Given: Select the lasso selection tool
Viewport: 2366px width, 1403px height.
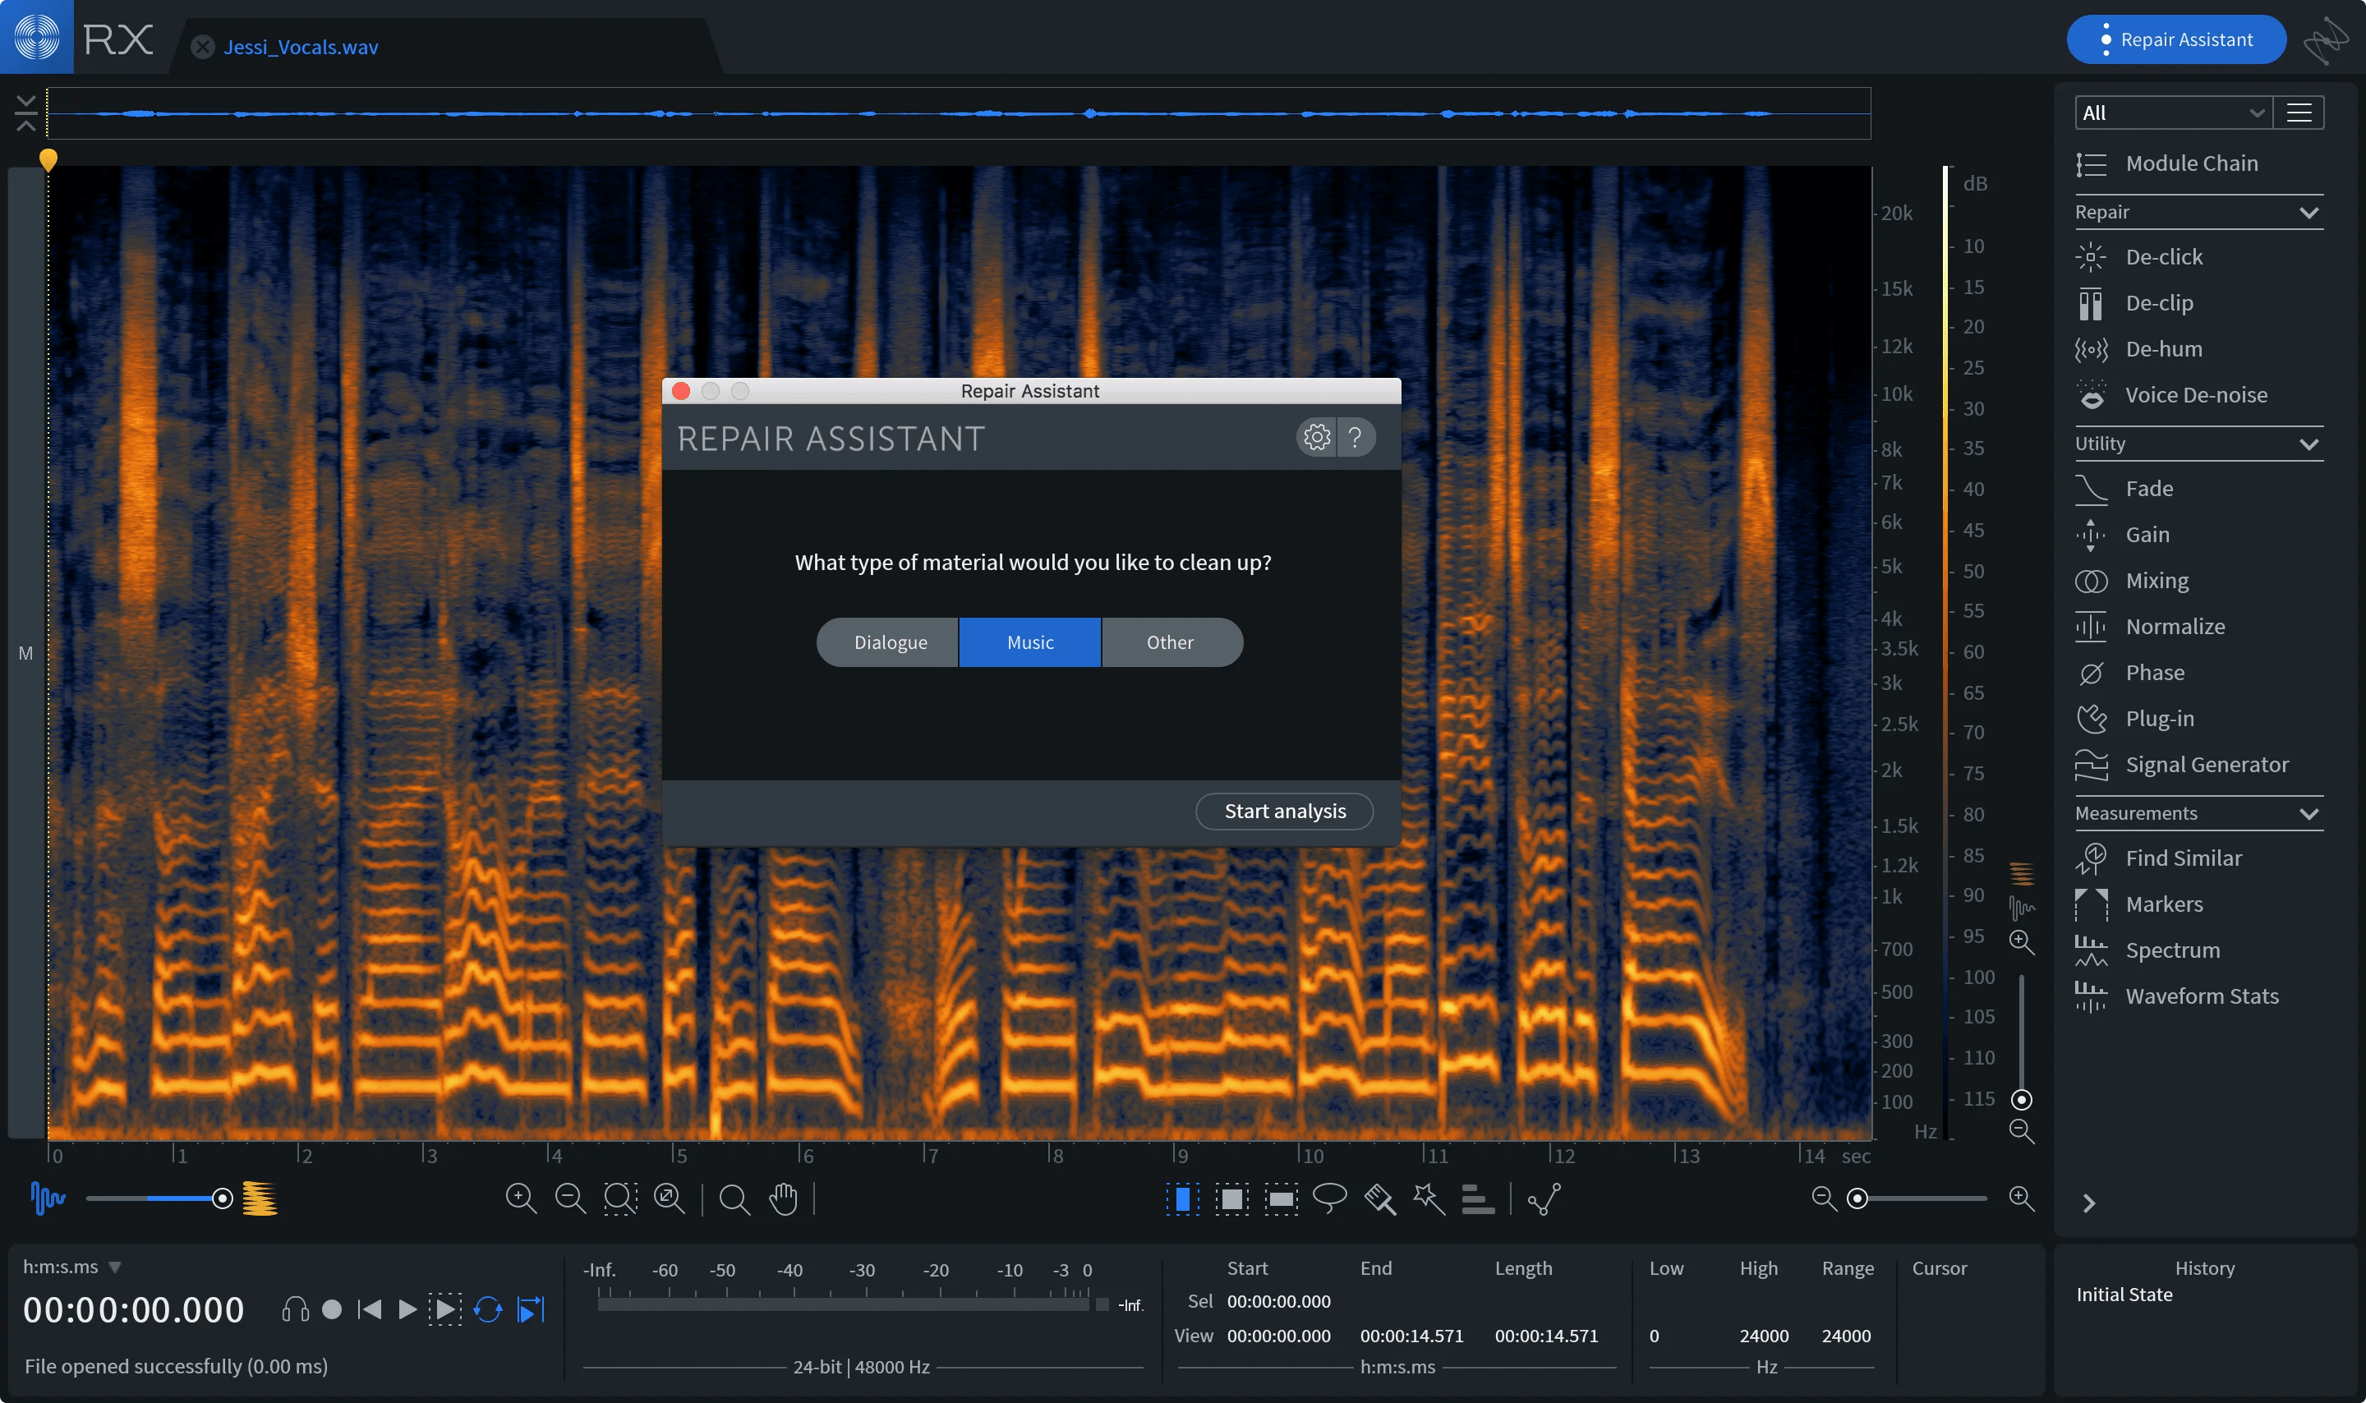Looking at the screenshot, I should 1328,1198.
